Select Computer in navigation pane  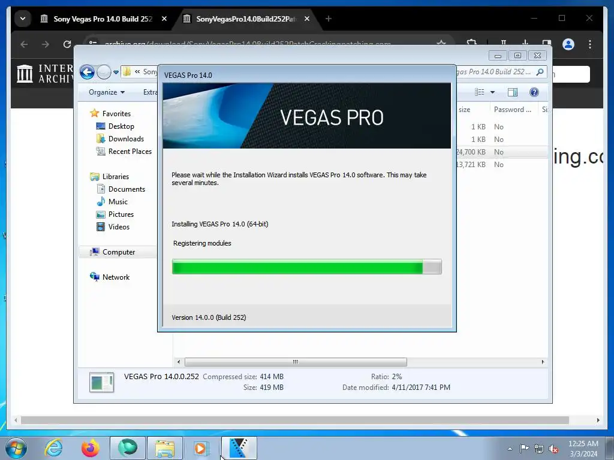click(118, 252)
